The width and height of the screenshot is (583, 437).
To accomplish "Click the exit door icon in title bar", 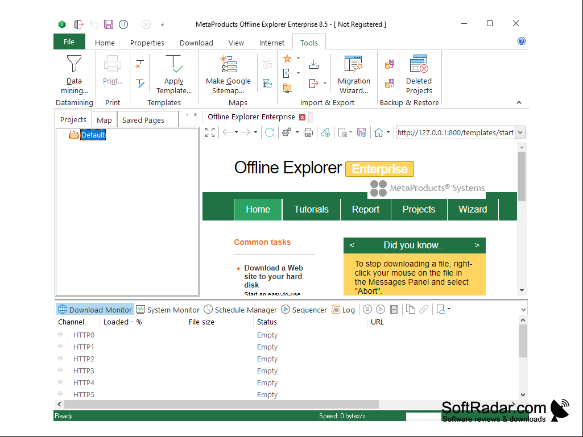I will pyautogui.click(x=78, y=24).
